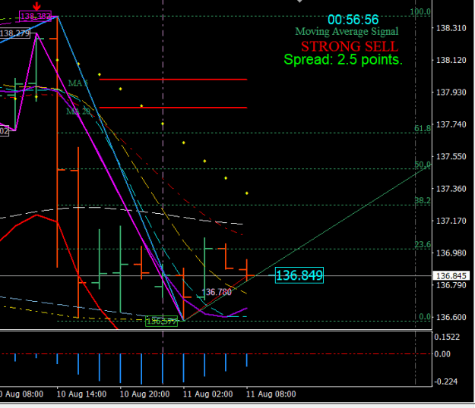
Task: Click the Moving Average Signal label
Action: tap(347, 31)
